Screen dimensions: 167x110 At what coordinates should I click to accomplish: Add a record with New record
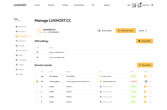(145, 65)
